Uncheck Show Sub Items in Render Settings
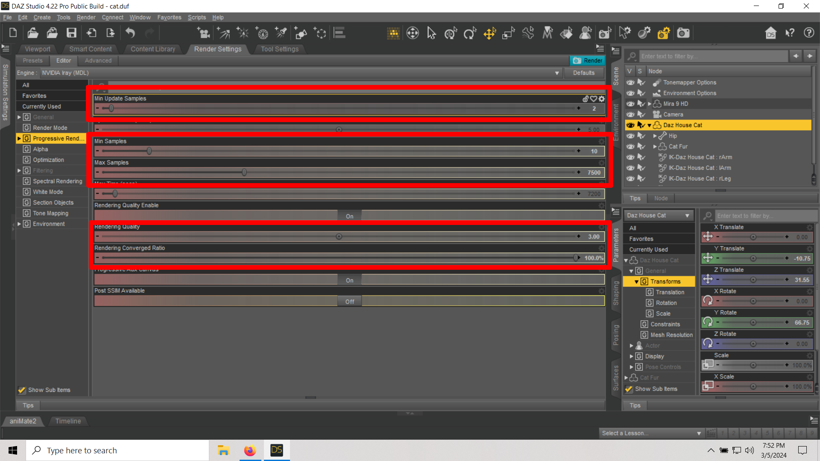 pyautogui.click(x=22, y=390)
